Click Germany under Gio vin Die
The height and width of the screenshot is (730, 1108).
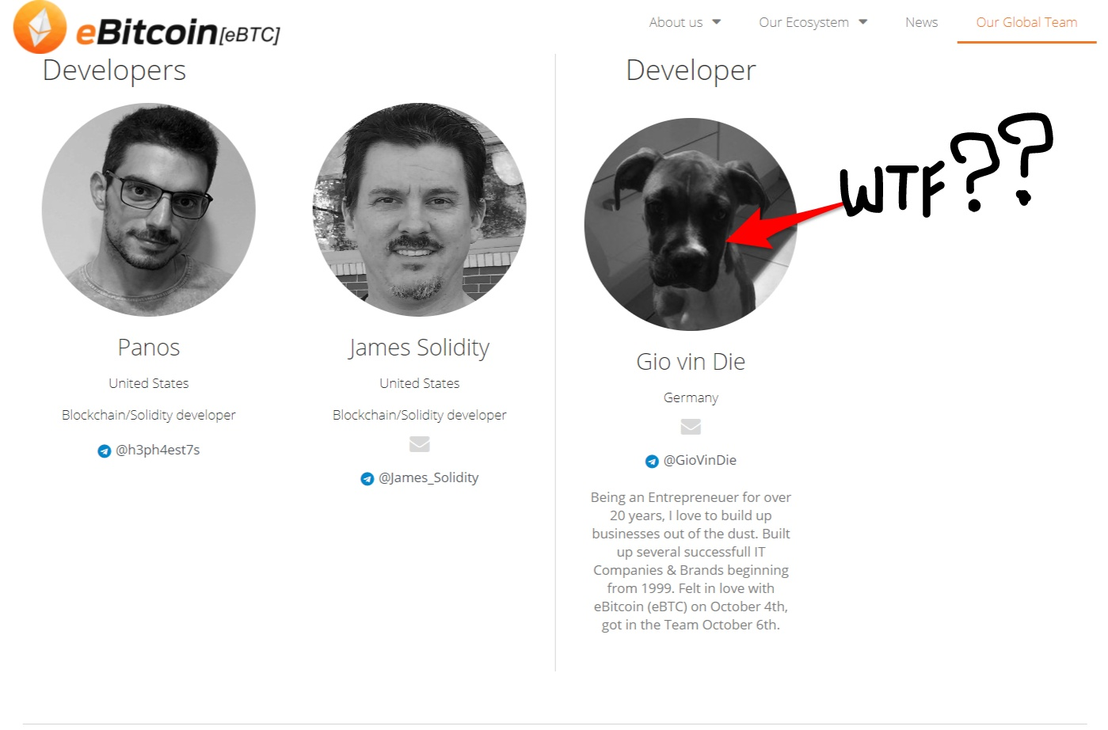coord(691,397)
